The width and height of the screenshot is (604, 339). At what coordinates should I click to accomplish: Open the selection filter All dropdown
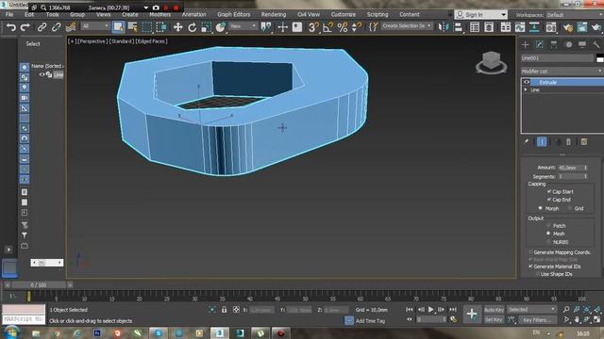(x=95, y=26)
